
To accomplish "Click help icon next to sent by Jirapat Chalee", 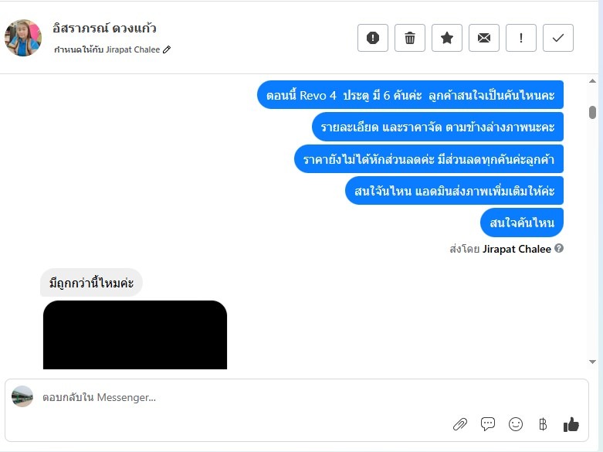I will pos(559,248).
